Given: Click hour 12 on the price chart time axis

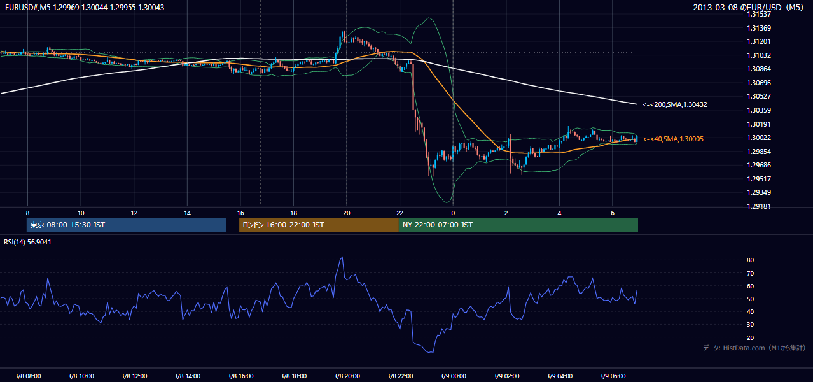Looking at the screenshot, I should pos(134,213).
